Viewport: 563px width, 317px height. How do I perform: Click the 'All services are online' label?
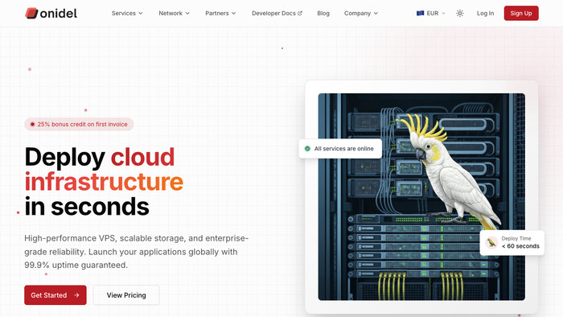click(x=344, y=149)
